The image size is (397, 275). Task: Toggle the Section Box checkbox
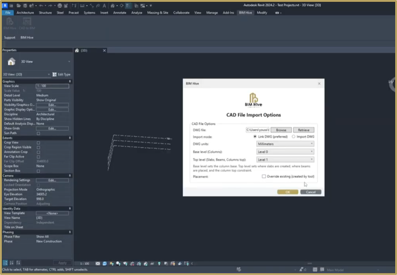coord(39,171)
